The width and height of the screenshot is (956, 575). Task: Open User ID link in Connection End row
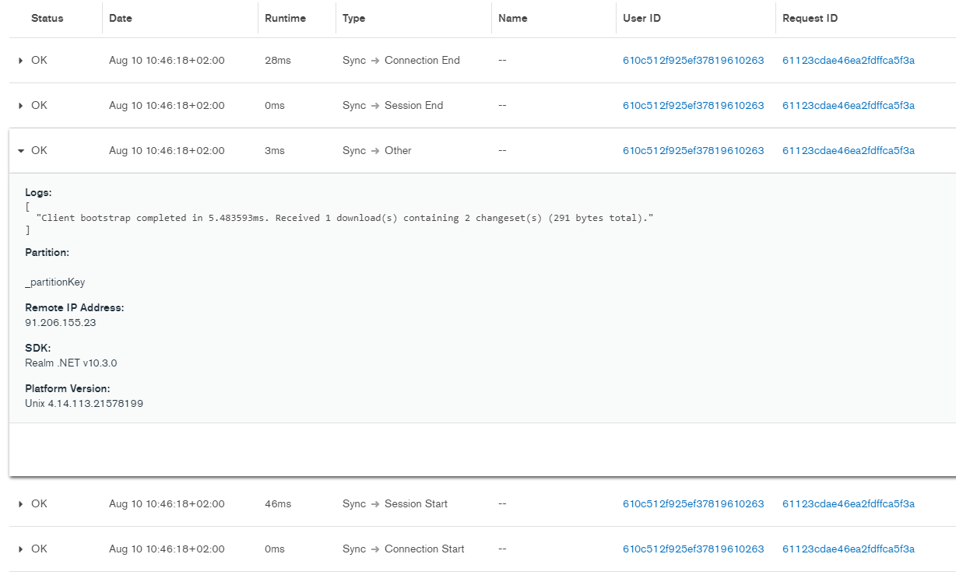tap(693, 61)
